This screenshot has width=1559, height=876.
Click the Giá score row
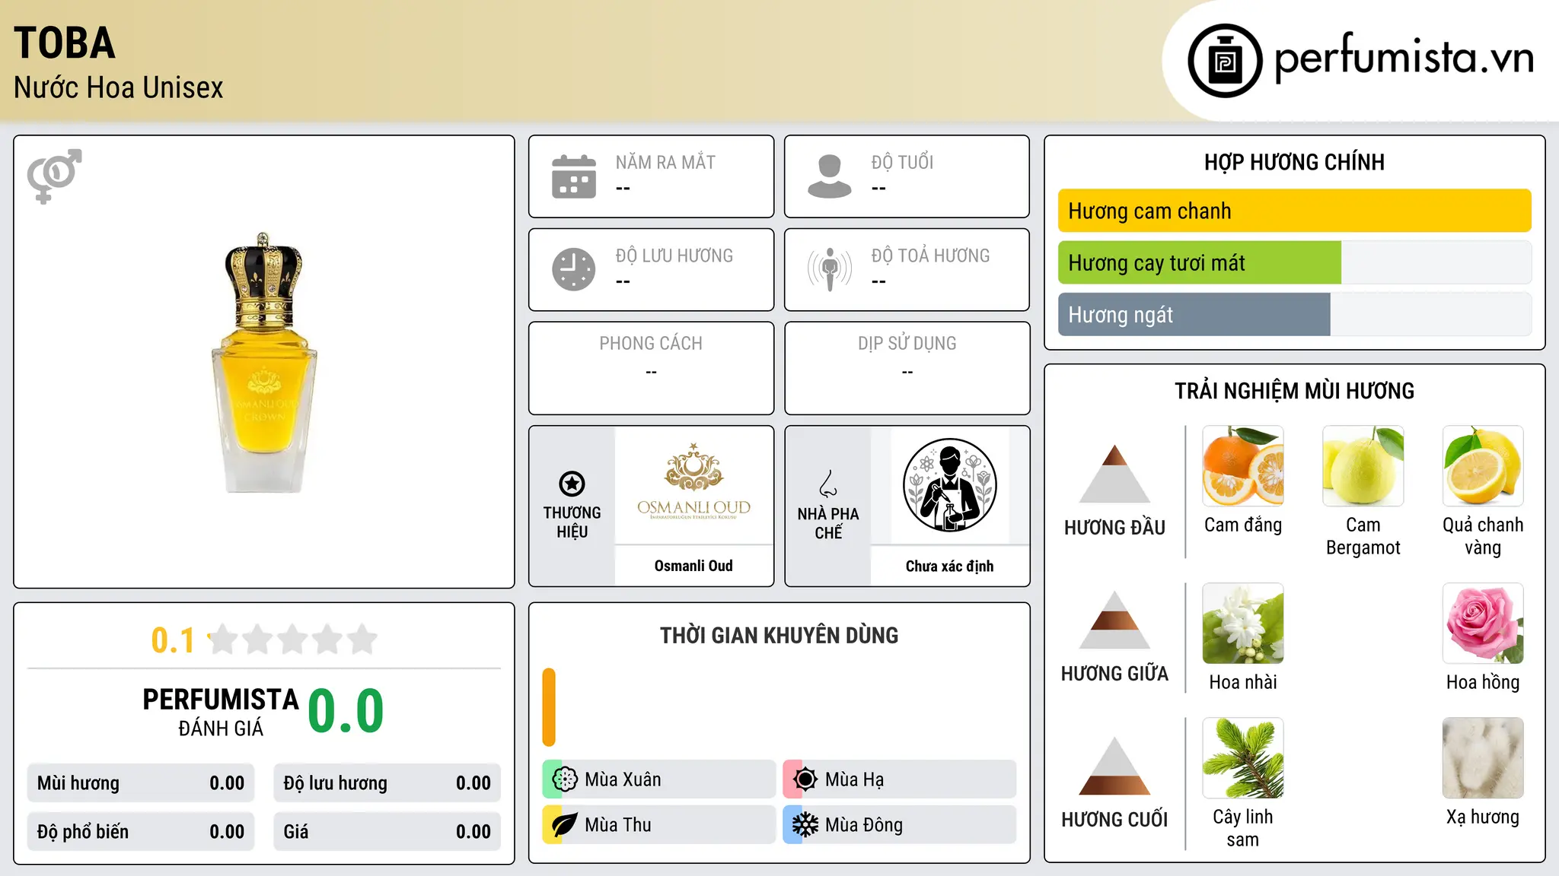[x=387, y=832]
